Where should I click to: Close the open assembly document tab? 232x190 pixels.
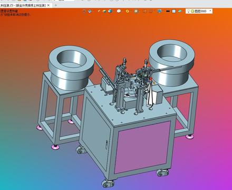coord(49,5)
